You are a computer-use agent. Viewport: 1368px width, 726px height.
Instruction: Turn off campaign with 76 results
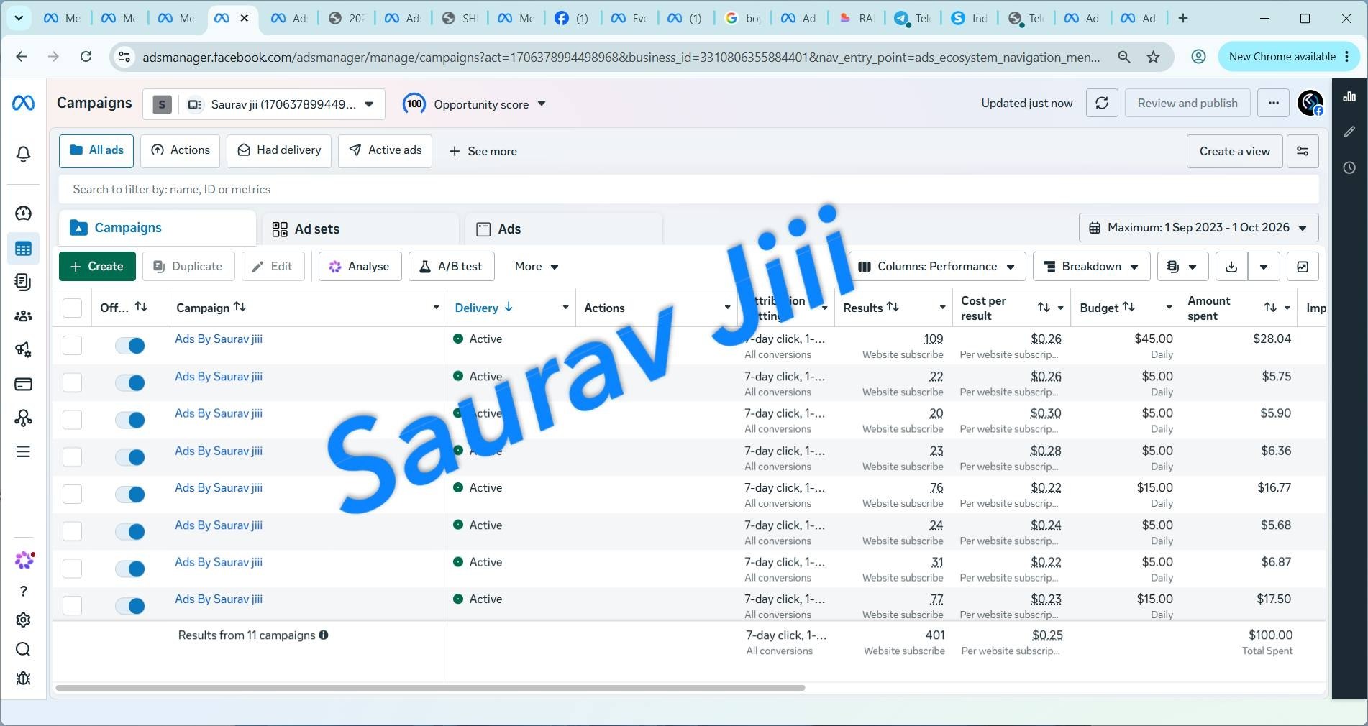(130, 495)
